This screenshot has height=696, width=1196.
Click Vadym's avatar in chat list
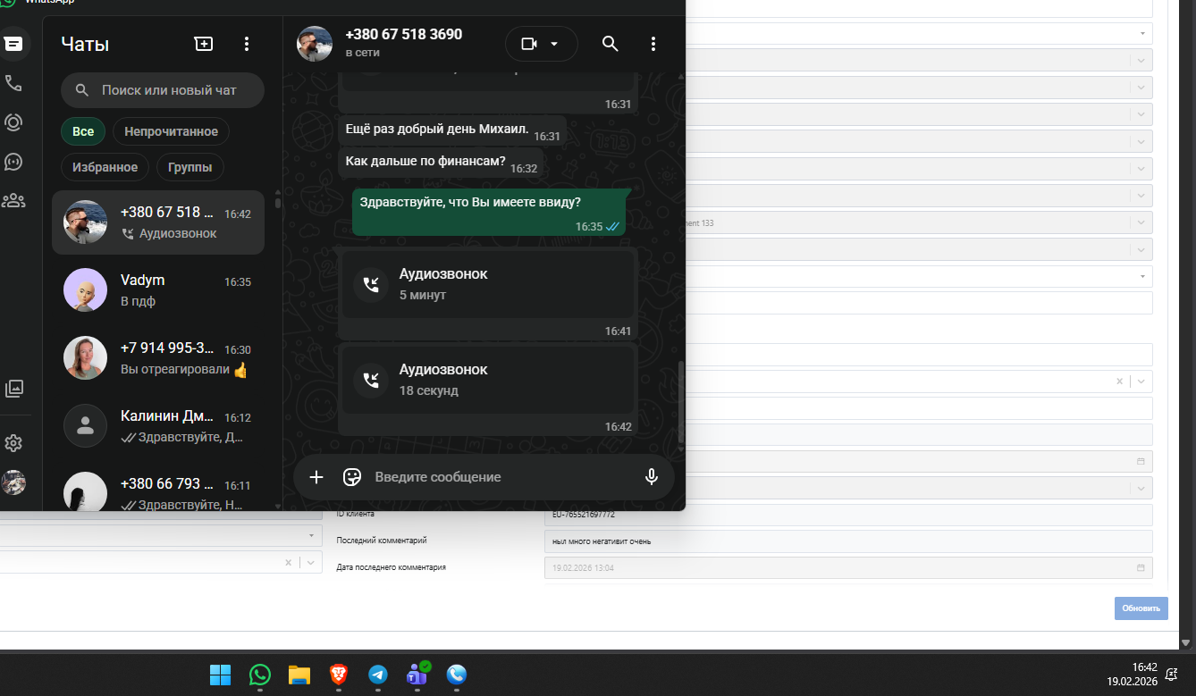[86, 290]
